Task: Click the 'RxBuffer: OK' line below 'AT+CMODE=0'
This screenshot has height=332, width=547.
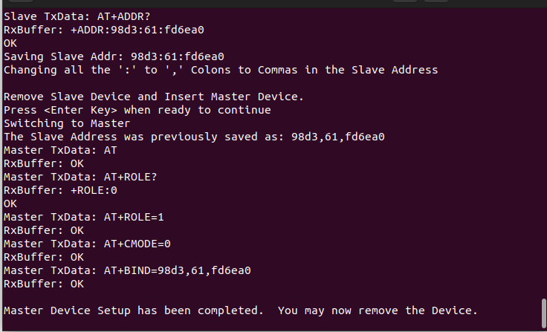Action: [44, 257]
